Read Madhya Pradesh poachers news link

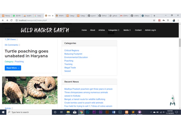88,89
